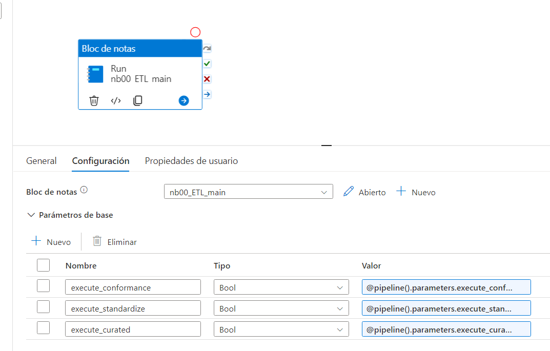
Task: Click the green success checkmark connector
Action: pos(207,64)
